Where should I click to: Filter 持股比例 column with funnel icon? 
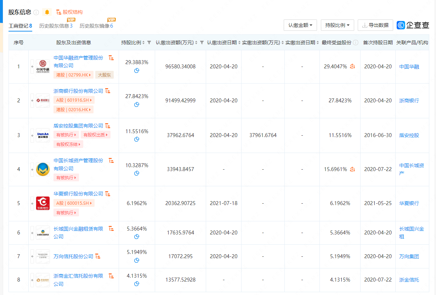[149, 42]
